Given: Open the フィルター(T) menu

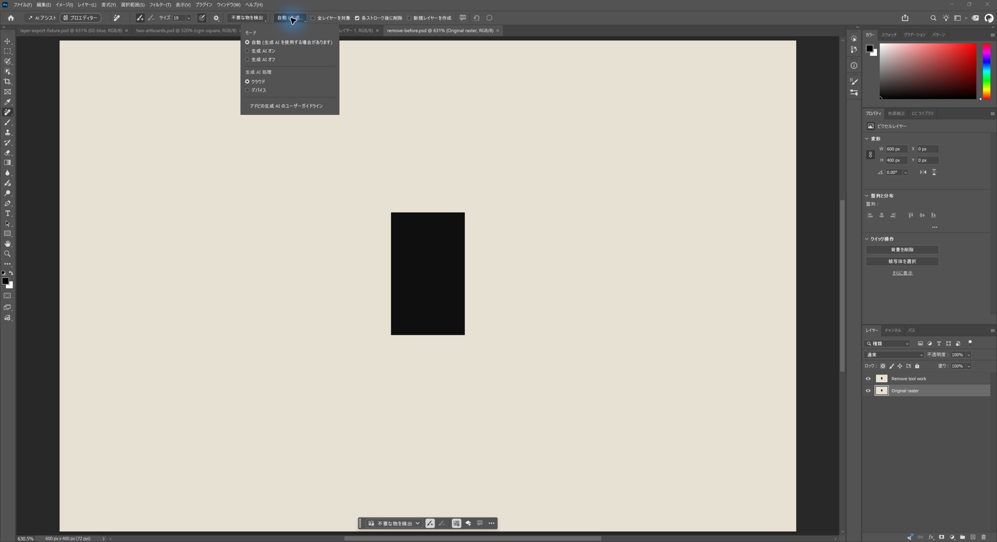Looking at the screenshot, I should click(x=160, y=5).
